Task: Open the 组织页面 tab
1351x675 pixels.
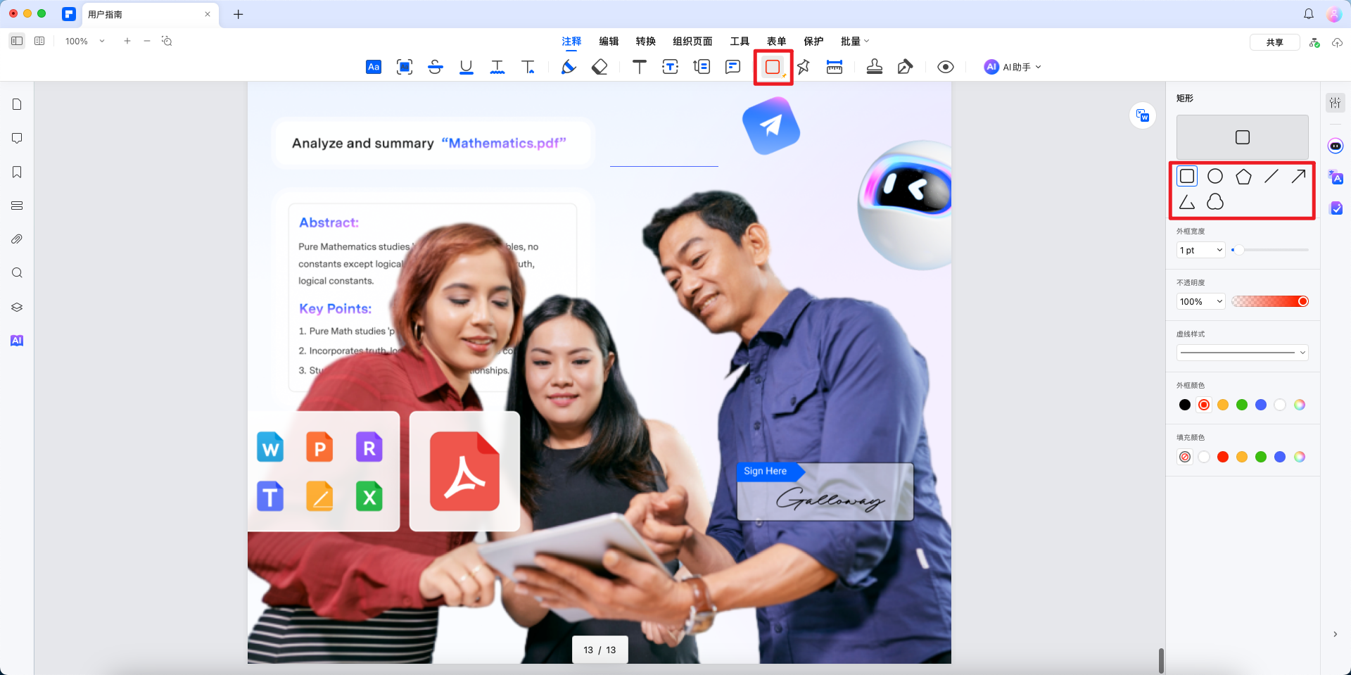Action: click(x=692, y=42)
